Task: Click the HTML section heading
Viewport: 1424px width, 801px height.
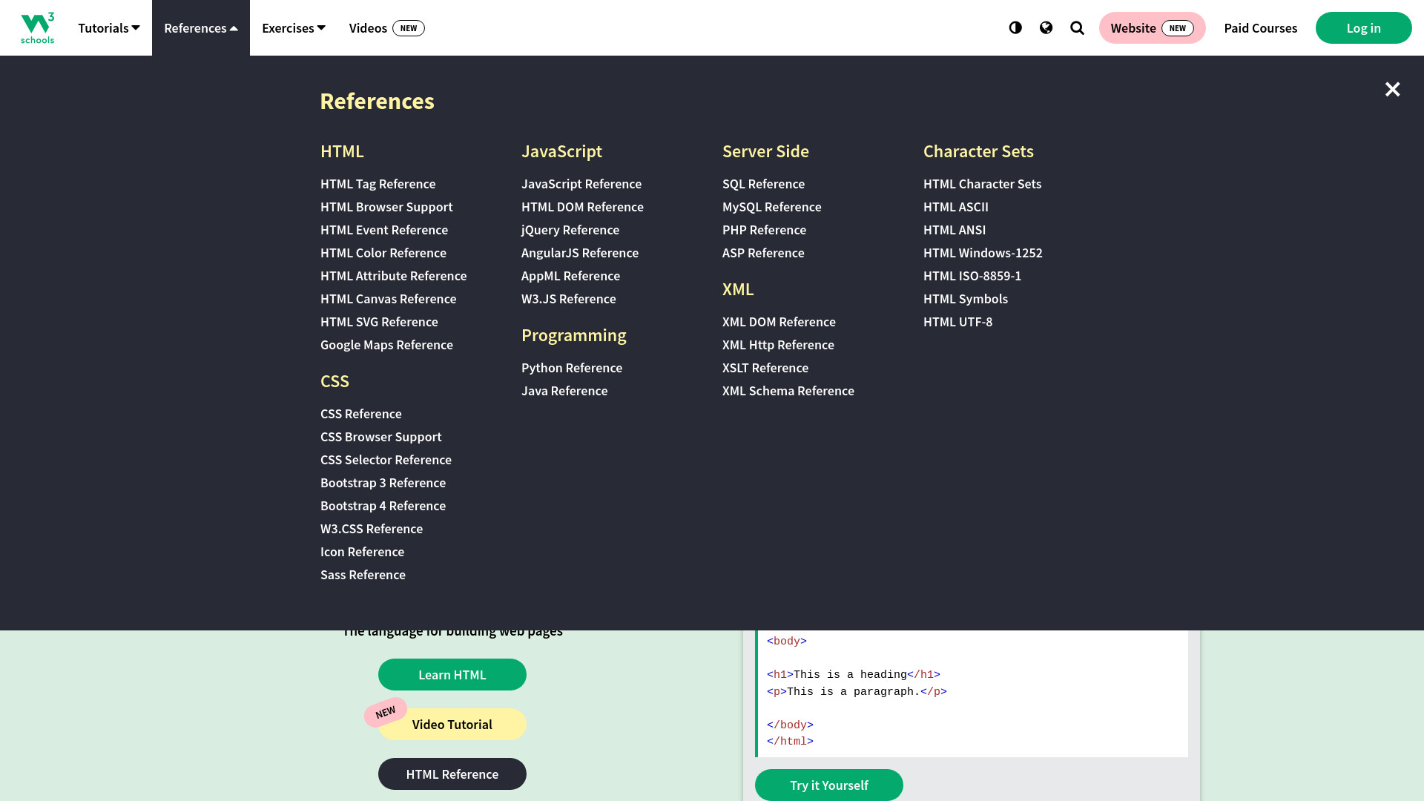Action: pos(342,151)
